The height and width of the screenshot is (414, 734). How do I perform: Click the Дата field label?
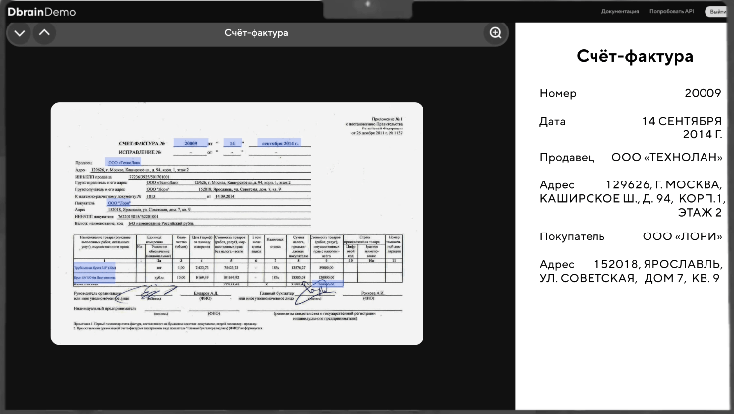click(552, 121)
